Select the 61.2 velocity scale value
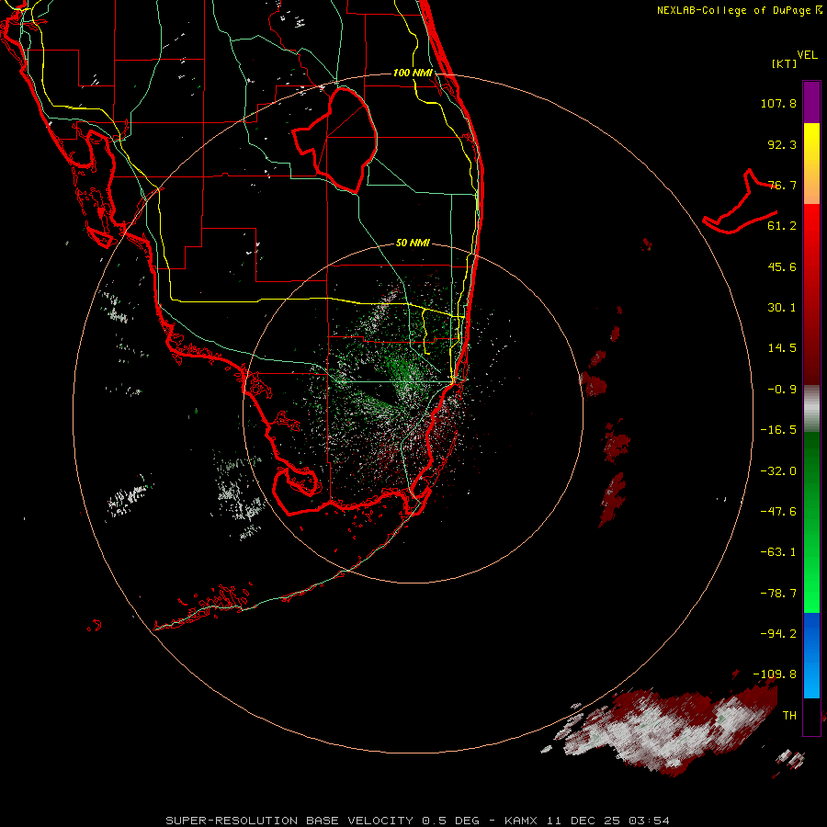The image size is (827, 827). [x=782, y=226]
